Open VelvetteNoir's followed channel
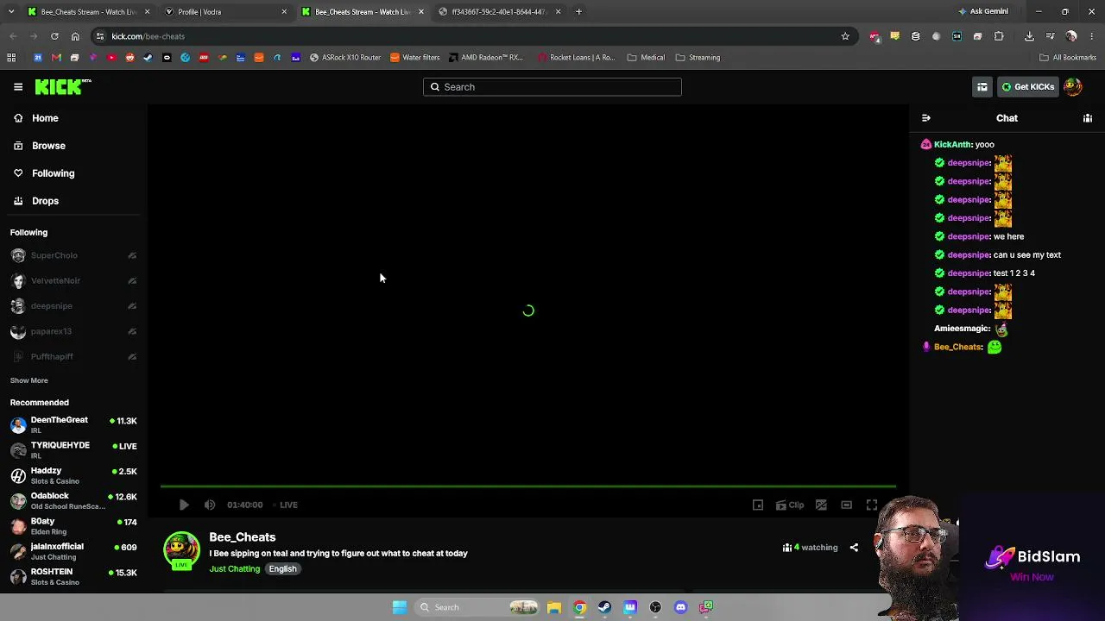Screen dimensions: 1105x621 pyautogui.click(x=73, y=280)
